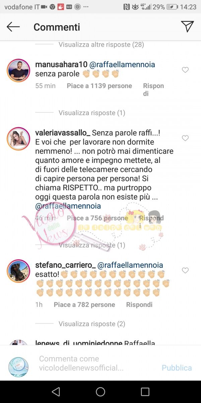201x403 pixels.
Task: Like stefano_carriero_'s comment heart icon
Action: pos(185,270)
